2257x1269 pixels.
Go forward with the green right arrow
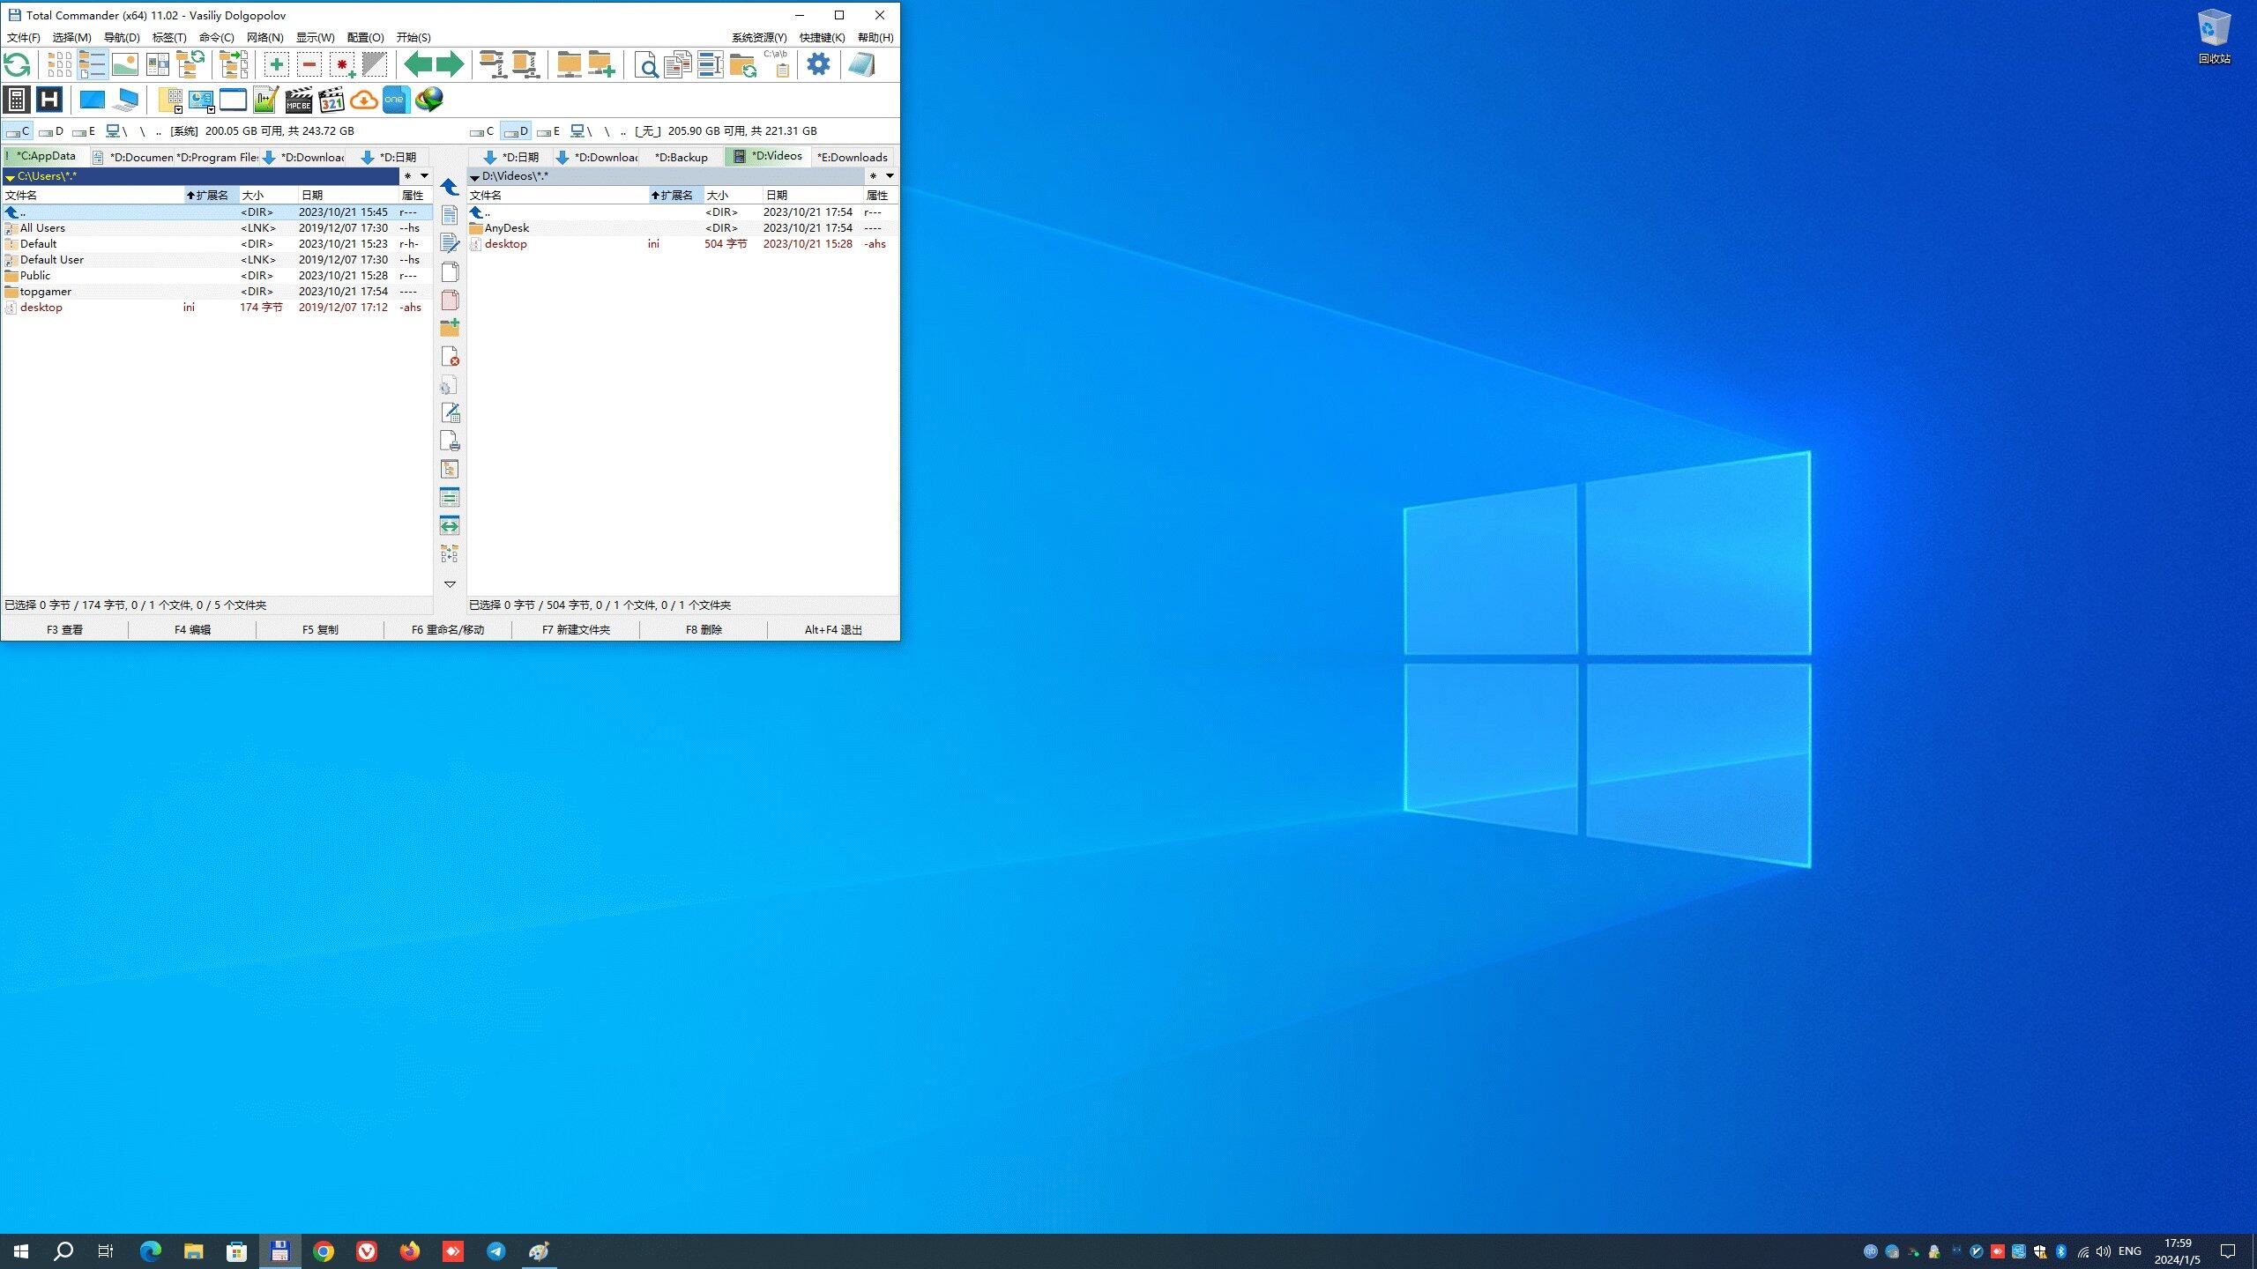point(450,64)
